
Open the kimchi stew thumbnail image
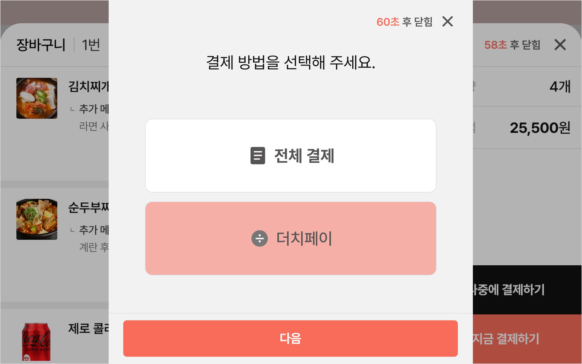coord(37,98)
